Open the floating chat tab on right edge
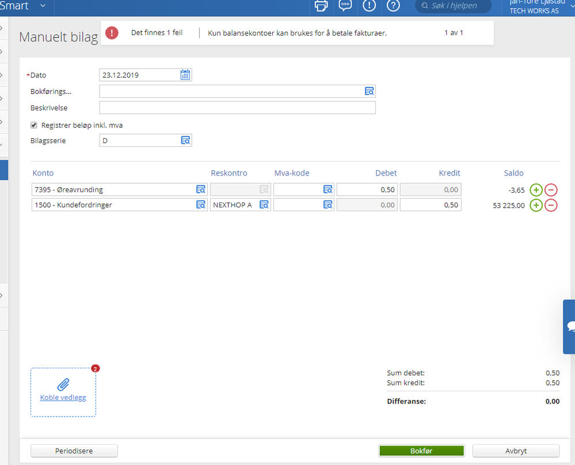The height and width of the screenshot is (465, 575). (569, 327)
